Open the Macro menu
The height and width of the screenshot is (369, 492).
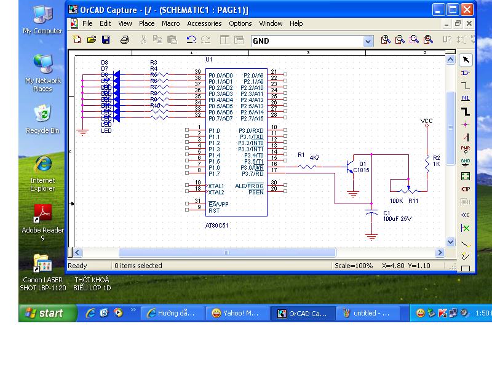170,23
